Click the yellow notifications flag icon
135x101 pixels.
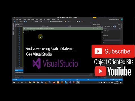click(94, 17)
